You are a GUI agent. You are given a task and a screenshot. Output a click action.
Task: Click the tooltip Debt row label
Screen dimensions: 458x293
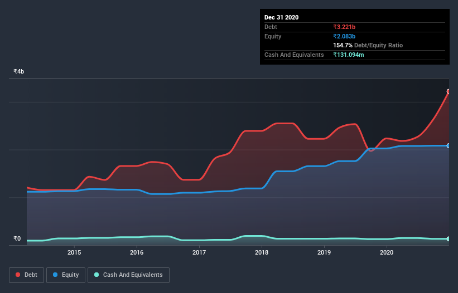tap(271, 27)
